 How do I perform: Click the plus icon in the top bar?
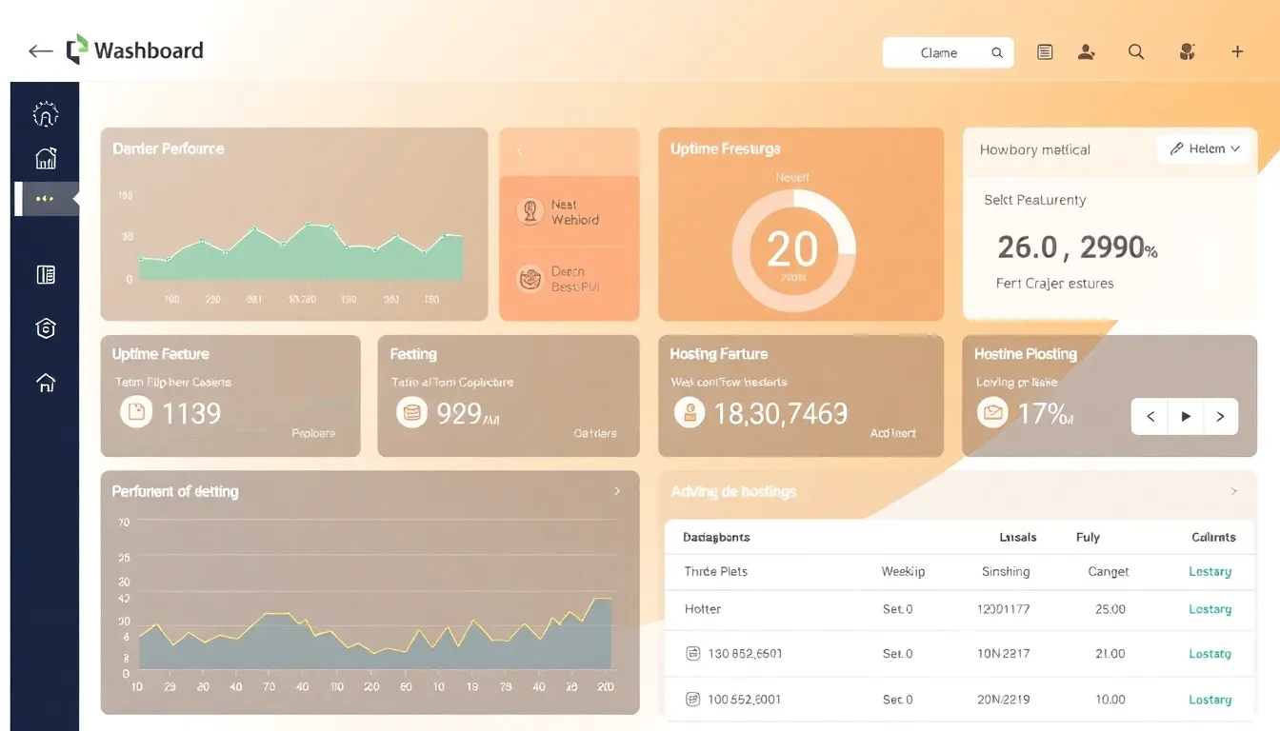point(1237,51)
